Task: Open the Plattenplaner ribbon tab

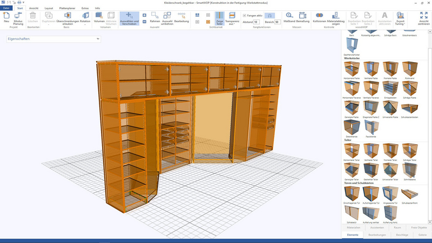Action: 67,9
